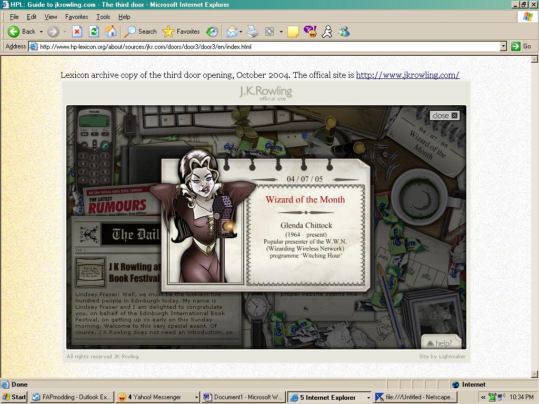Click the grey framed toolbar icon
Screen dimensions: 539x404
click(269, 32)
